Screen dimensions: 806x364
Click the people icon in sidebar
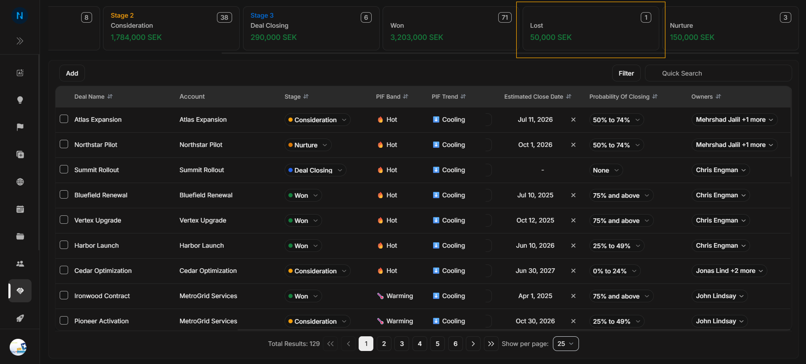pos(20,264)
